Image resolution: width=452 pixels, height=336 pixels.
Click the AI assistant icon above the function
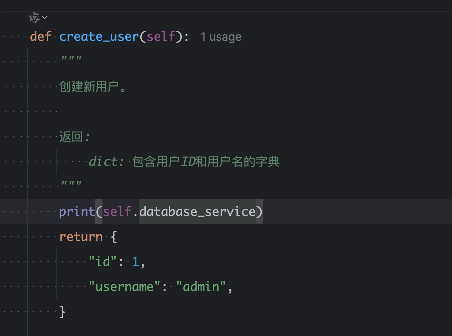pos(34,17)
